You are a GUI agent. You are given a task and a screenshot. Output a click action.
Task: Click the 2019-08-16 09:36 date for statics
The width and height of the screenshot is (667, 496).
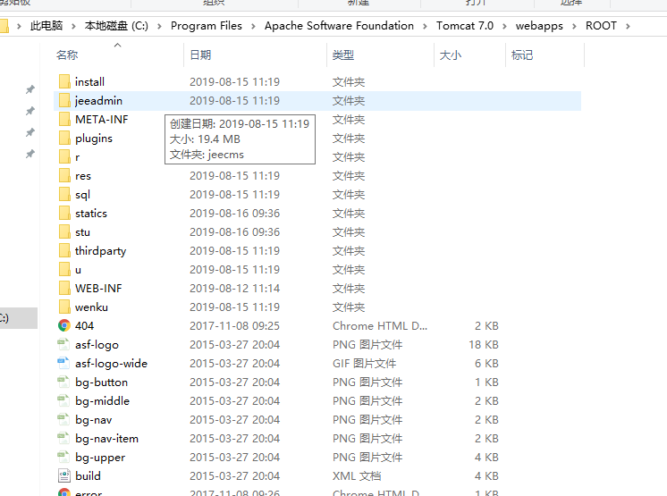pos(235,214)
